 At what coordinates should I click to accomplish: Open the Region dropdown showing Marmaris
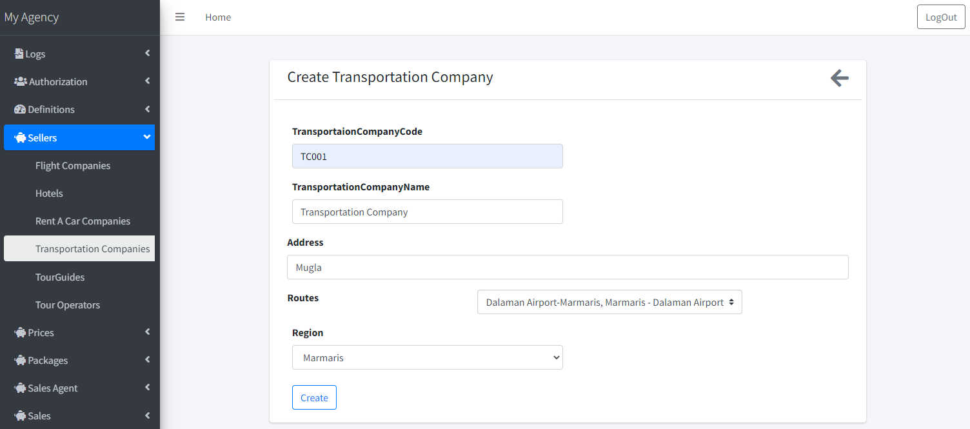click(427, 357)
